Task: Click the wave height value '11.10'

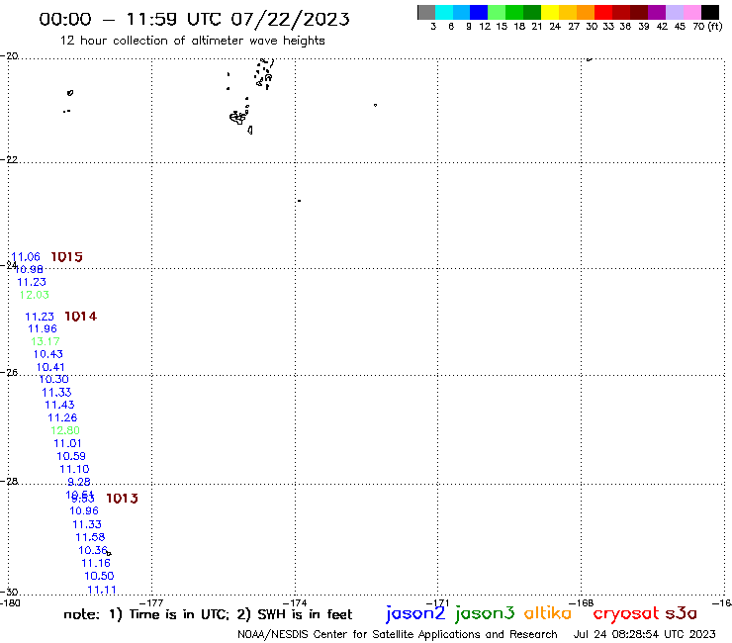Action: (x=74, y=469)
